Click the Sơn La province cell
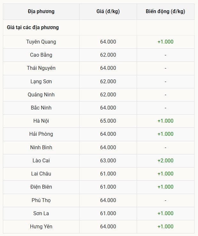 coord(41,213)
